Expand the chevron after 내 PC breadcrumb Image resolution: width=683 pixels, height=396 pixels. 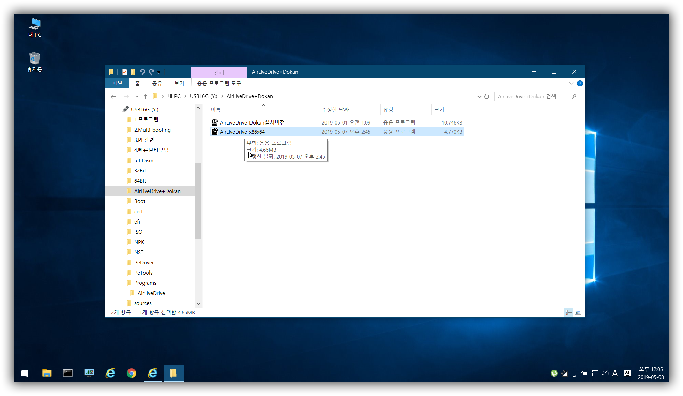[x=185, y=96]
